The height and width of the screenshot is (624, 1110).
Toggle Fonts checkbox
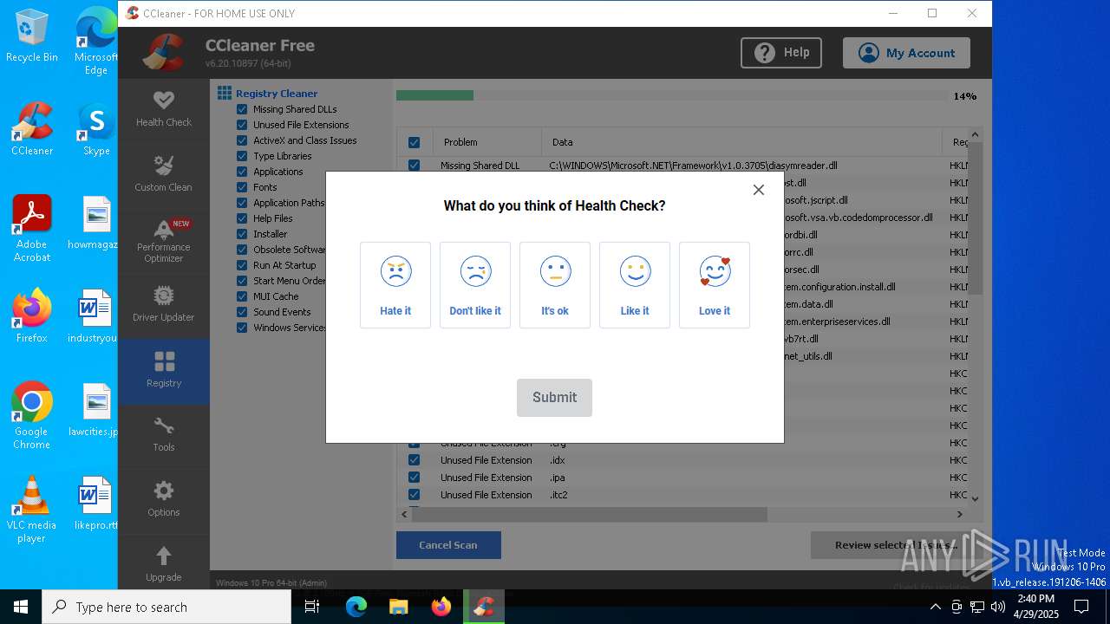click(242, 187)
